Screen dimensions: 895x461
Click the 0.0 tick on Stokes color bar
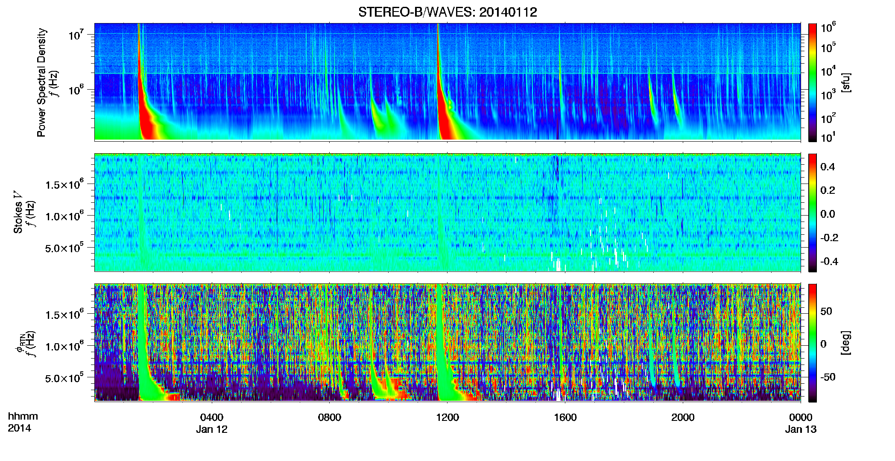[x=828, y=214]
